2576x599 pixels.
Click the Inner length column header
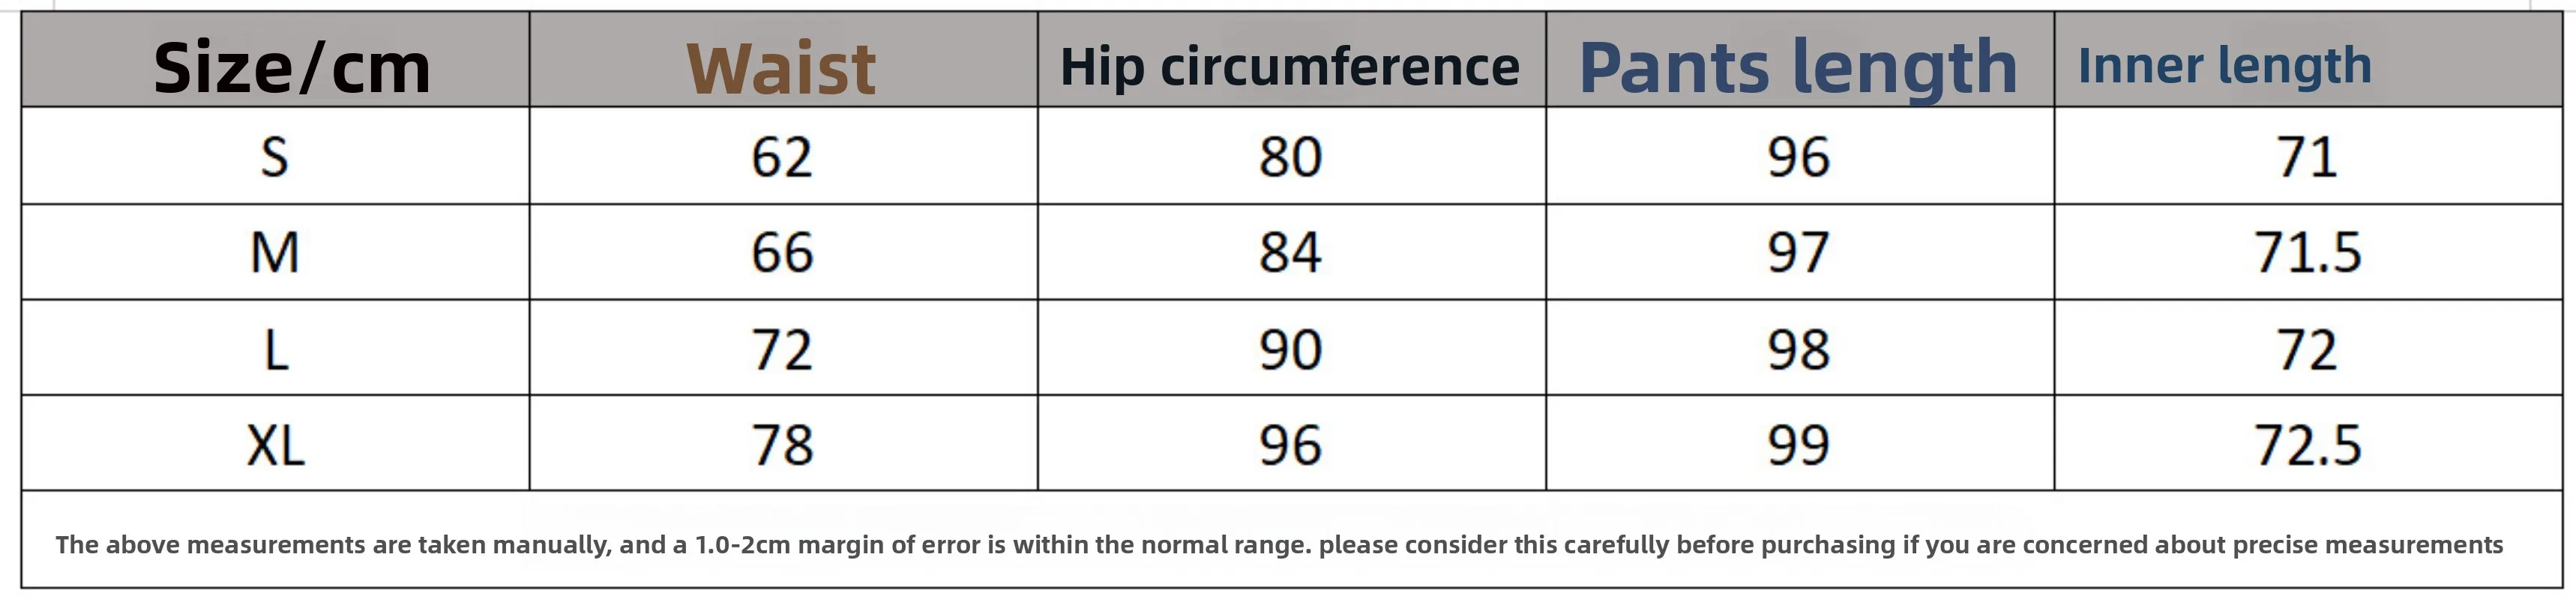(x=2224, y=66)
